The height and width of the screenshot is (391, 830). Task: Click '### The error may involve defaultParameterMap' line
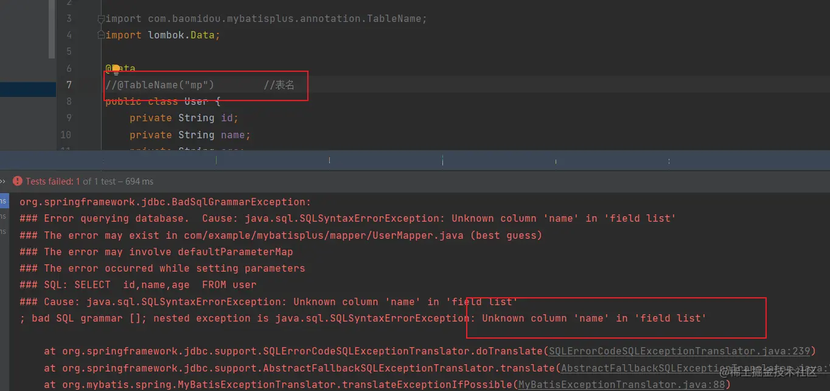[156, 252]
